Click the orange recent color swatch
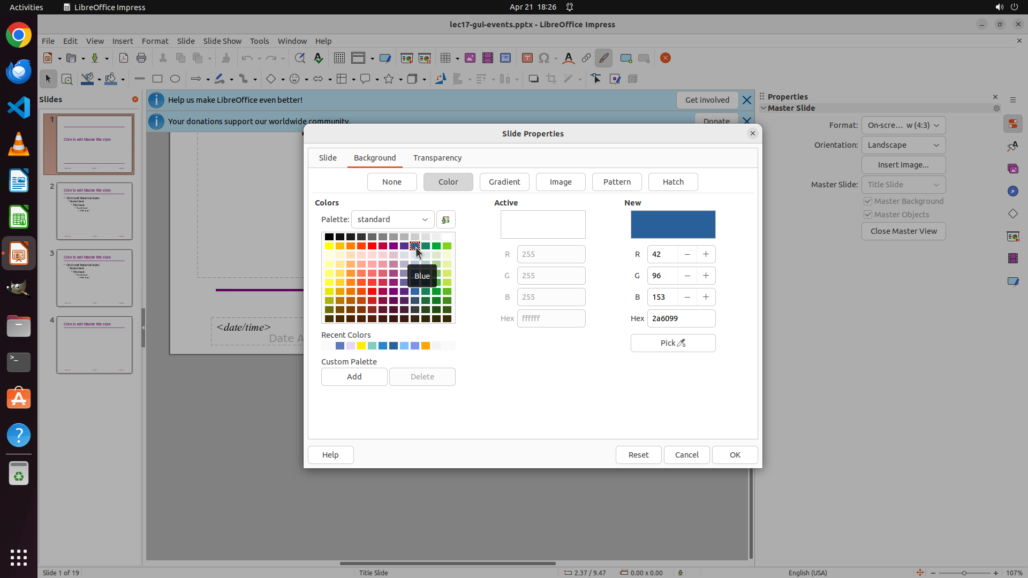This screenshot has width=1028, height=578. (x=426, y=346)
